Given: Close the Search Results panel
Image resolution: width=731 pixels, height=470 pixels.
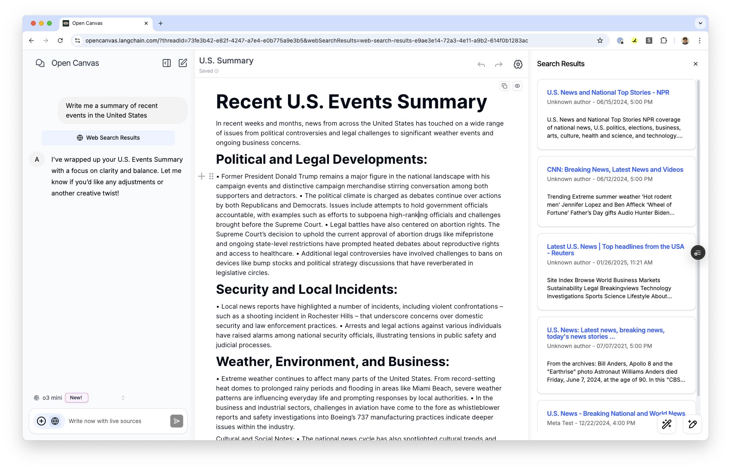Looking at the screenshot, I should coord(696,64).
